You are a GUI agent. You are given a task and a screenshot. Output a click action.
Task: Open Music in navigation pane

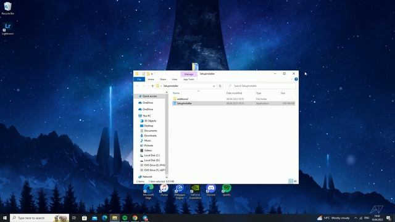point(146,141)
